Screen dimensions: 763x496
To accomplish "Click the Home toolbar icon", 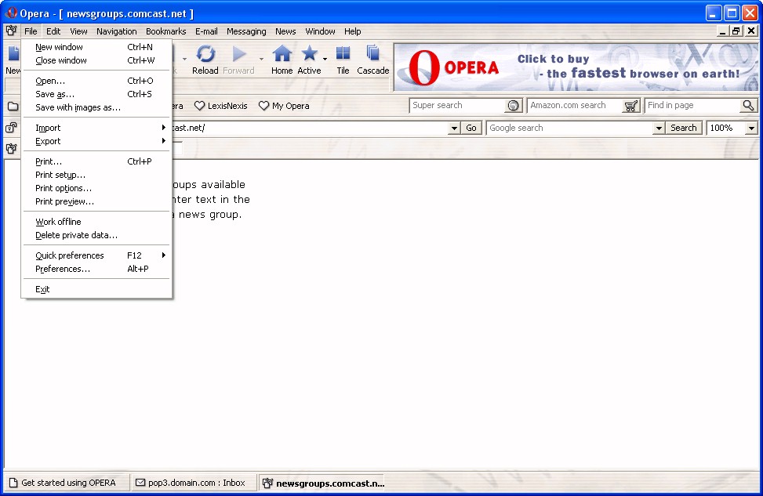I will 282,55.
